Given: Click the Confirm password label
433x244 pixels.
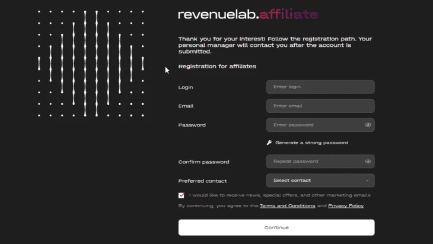Looking at the screenshot, I should coord(203,162).
